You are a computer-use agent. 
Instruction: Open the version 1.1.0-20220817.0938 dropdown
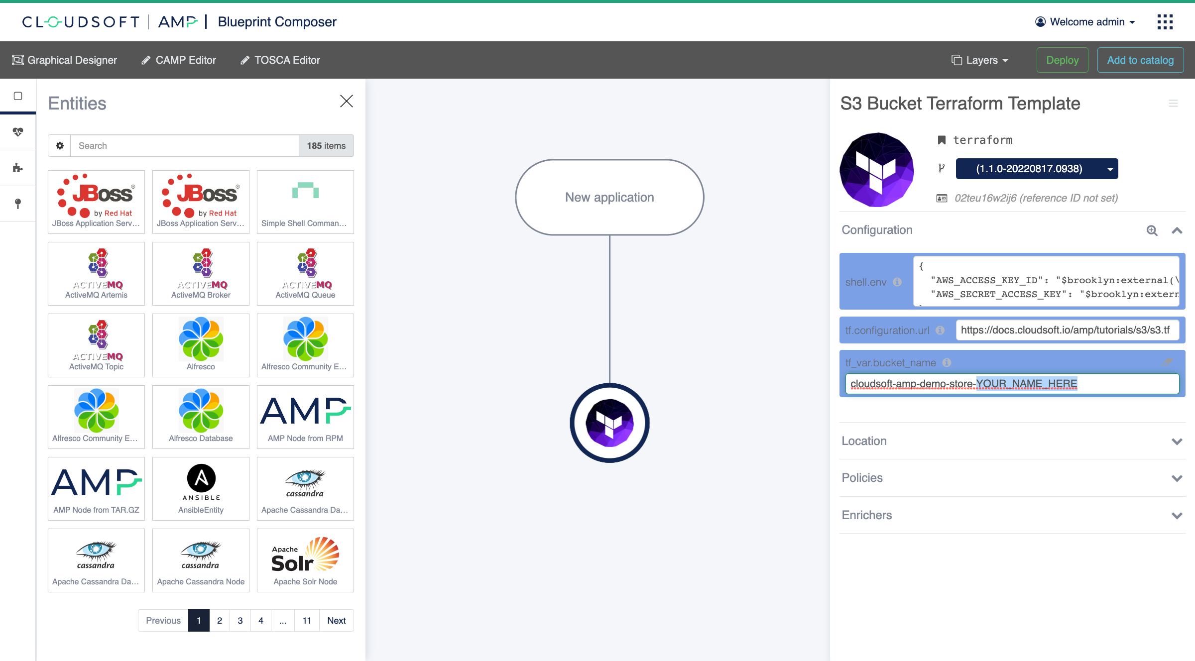(x=1037, y=169)
